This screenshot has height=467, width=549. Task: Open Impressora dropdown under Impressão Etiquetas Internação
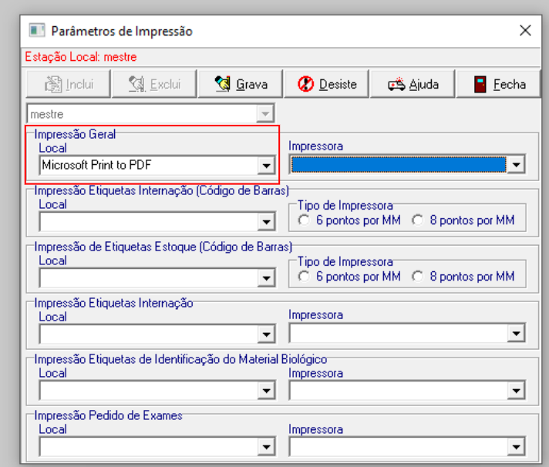(516, 333)
